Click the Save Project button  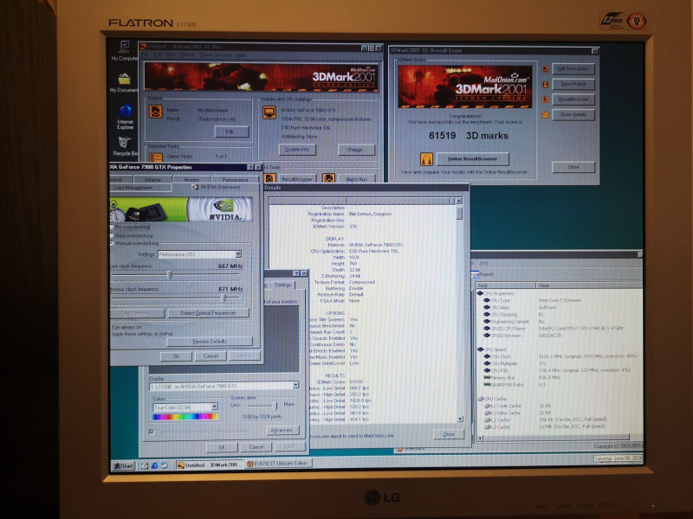pyautogui.click(x=573, y=84)
